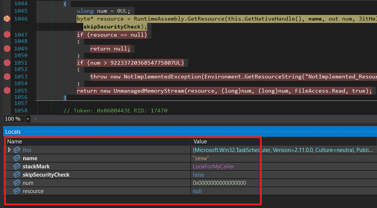
Task: Click 'NotImplementedException' in line 1053
Action: point(162,77)
